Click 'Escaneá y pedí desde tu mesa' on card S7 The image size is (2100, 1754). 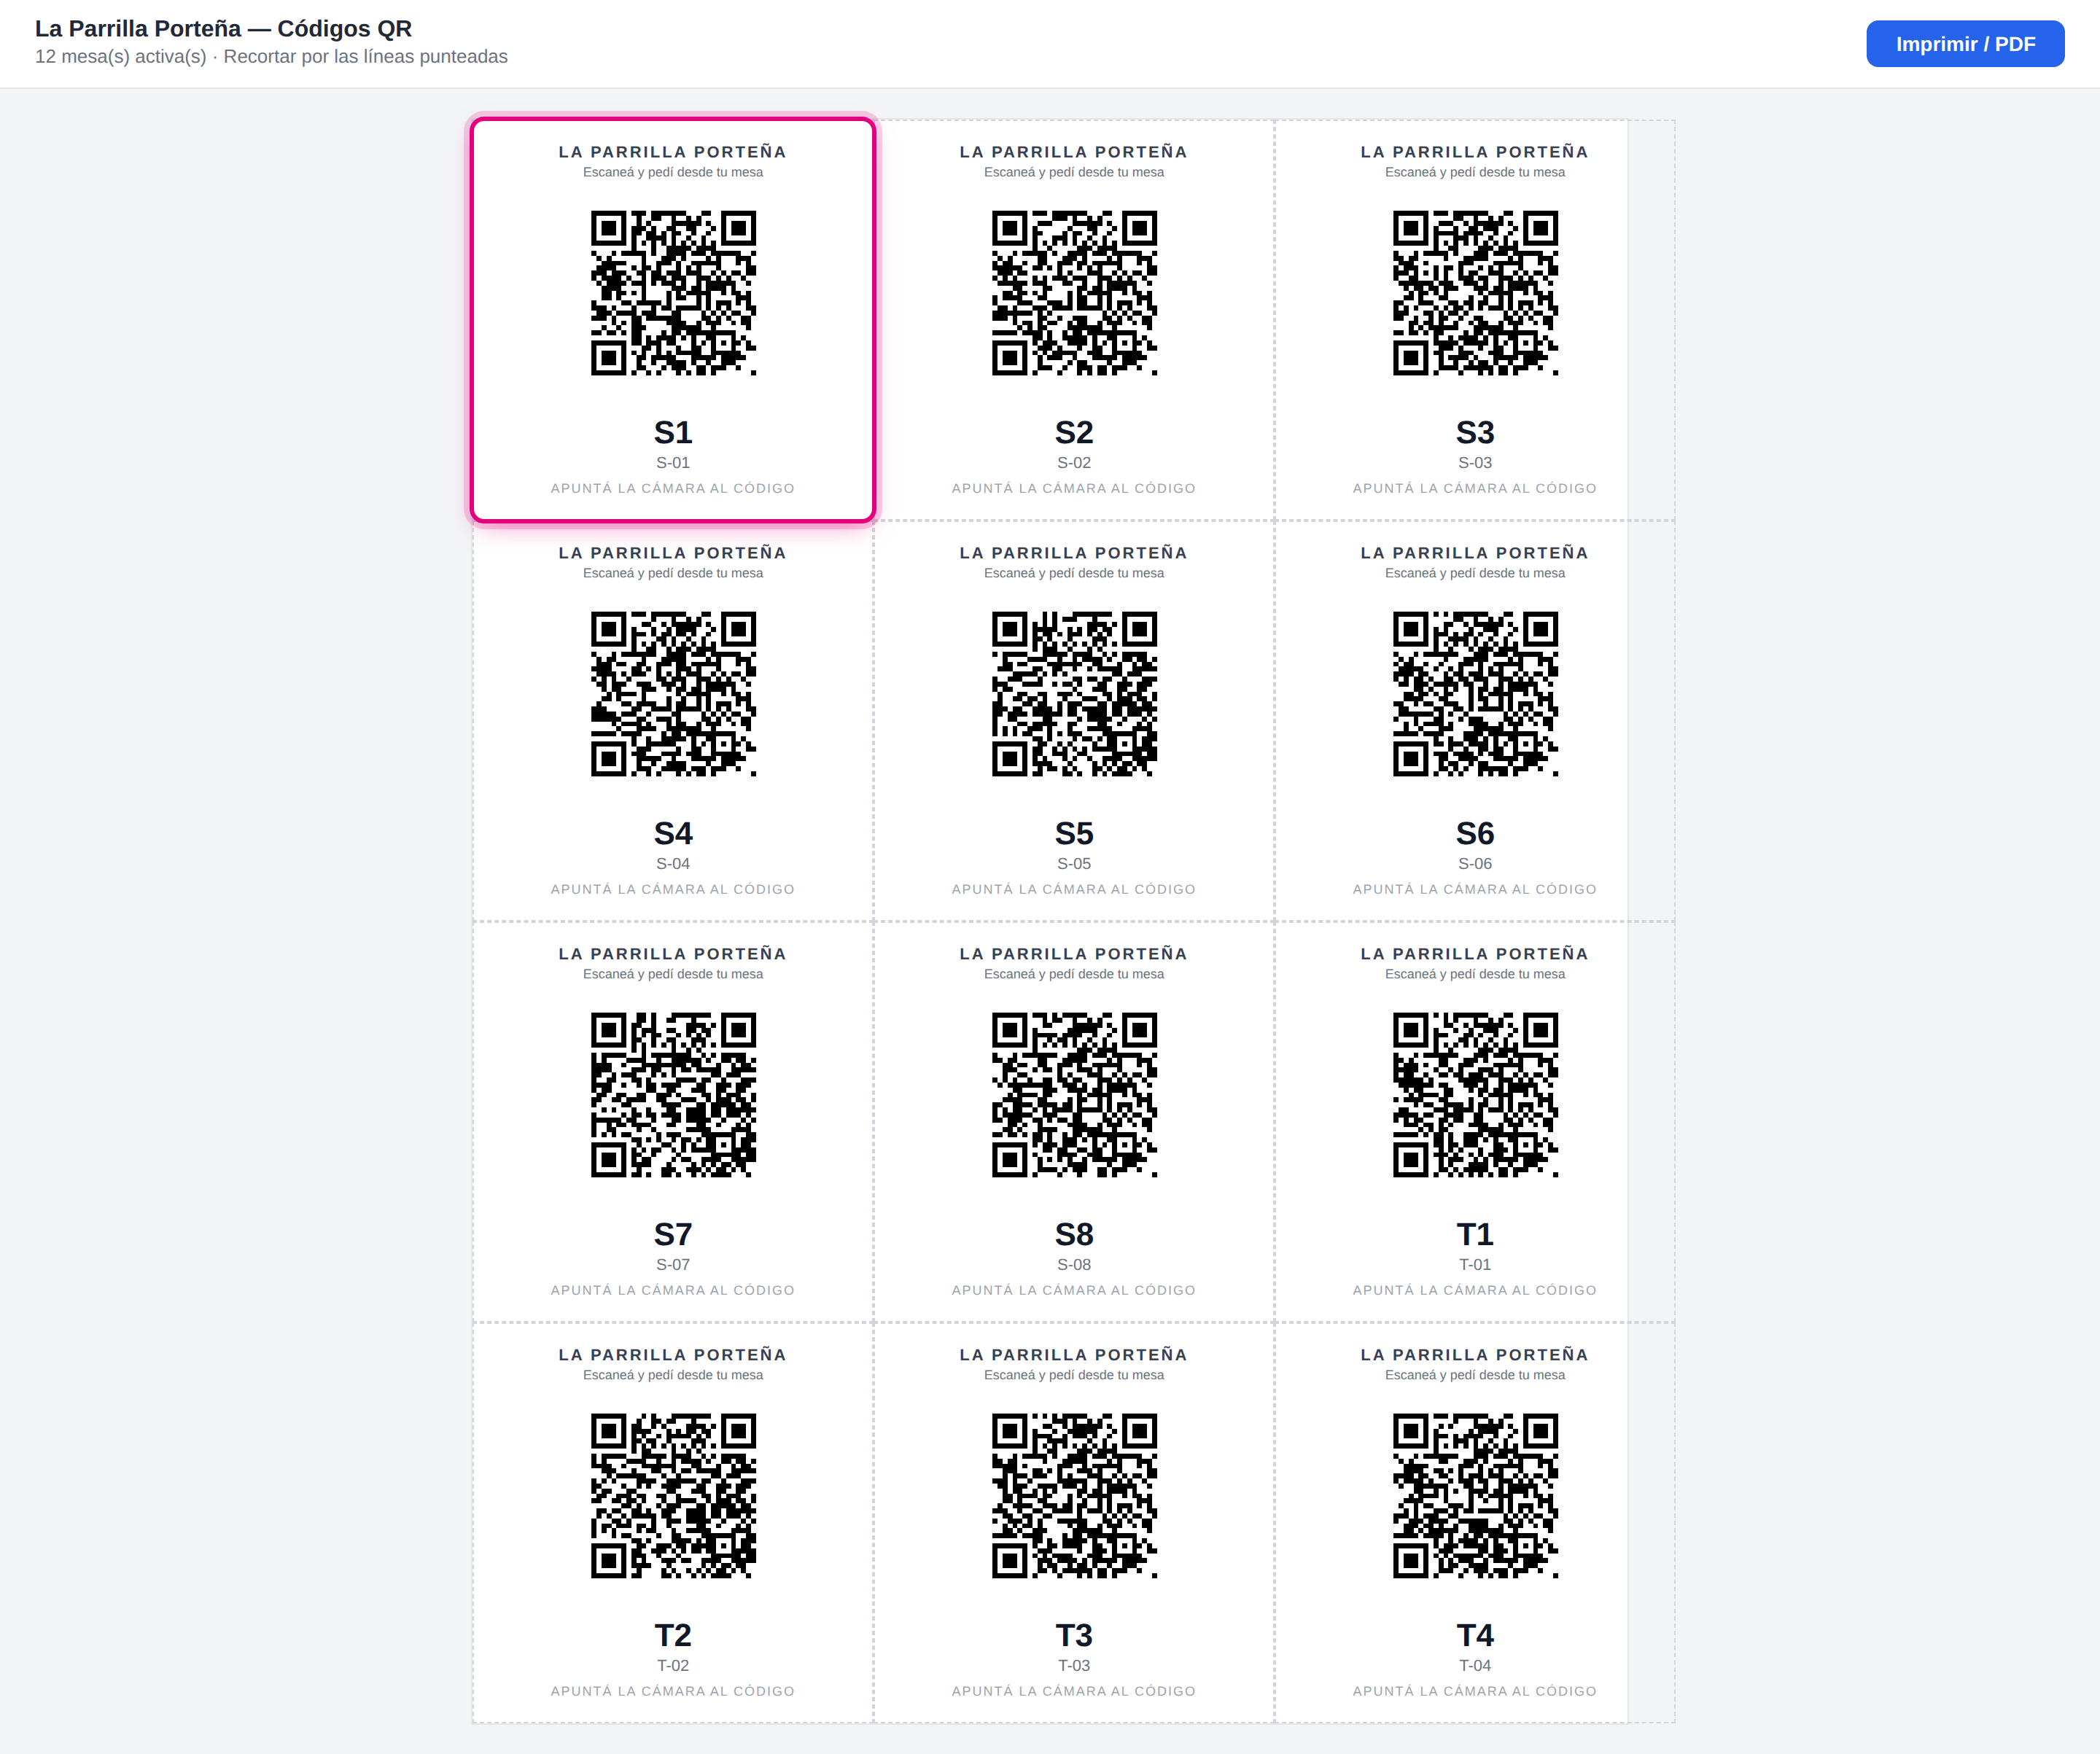click(x=673, y=974)
